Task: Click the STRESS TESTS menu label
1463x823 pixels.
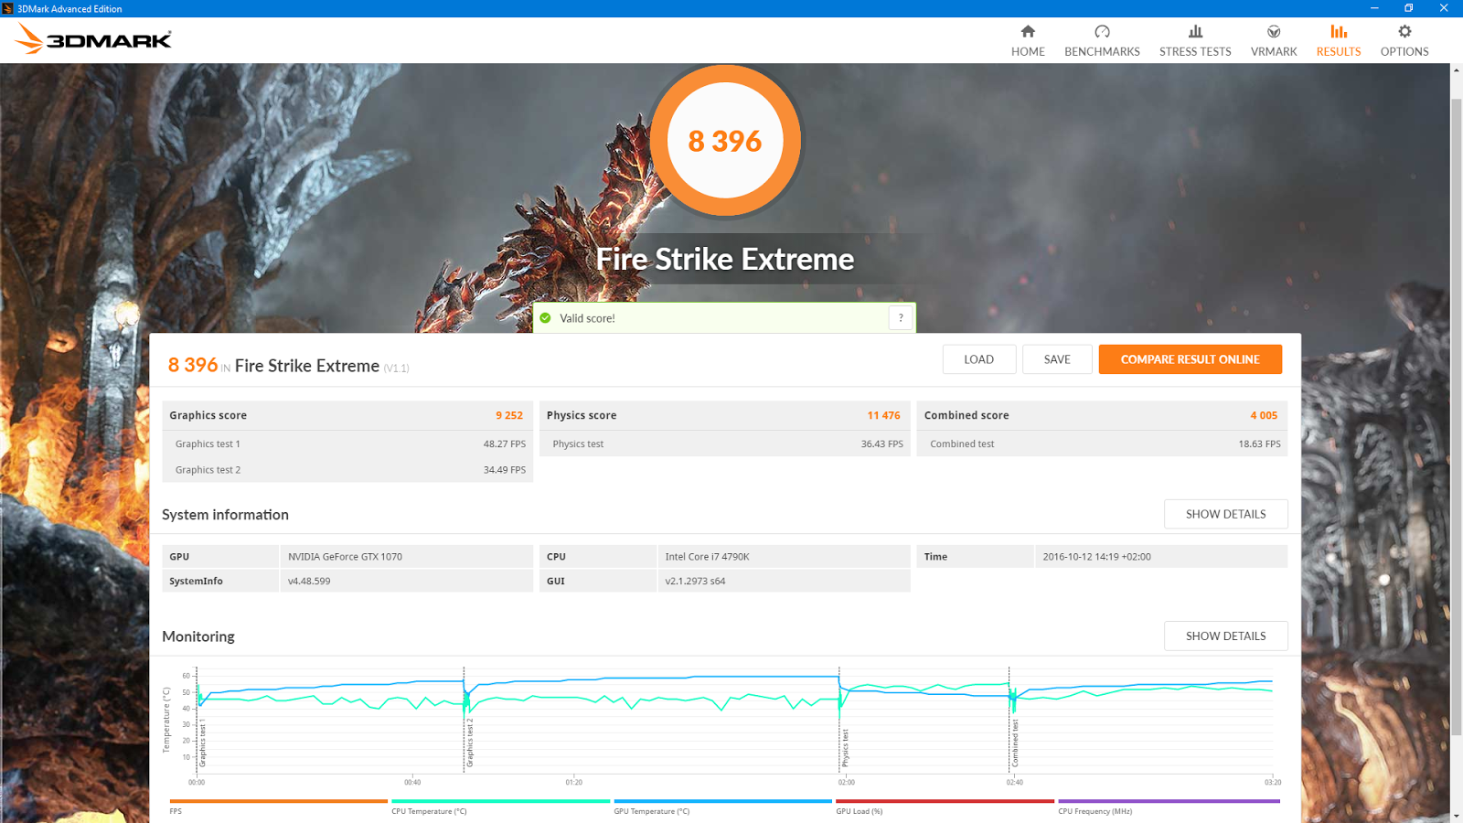Action: tap(1195, 52)
